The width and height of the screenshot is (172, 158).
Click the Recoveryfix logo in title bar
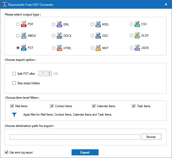[x=5, y=4]
